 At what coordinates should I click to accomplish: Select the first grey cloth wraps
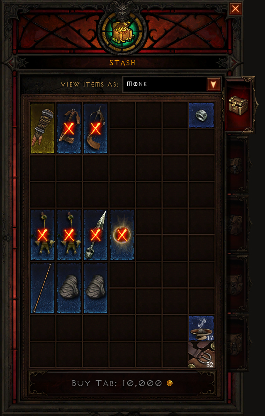69,288
